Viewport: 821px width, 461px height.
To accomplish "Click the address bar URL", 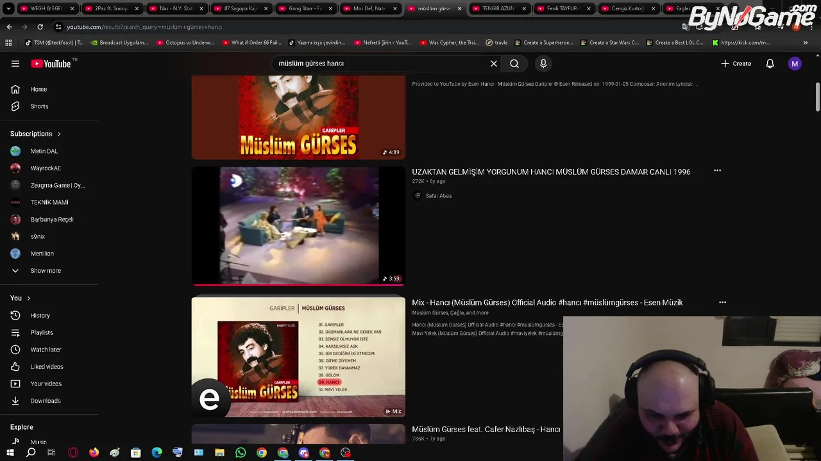I will [144, 27].
